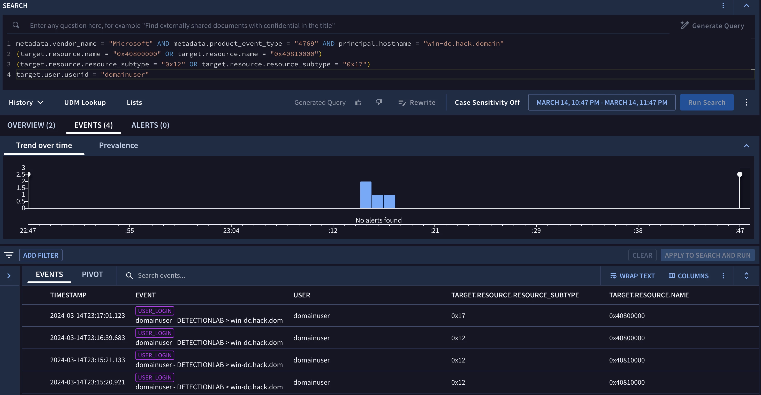The width and height of the screenshot is (761, 395).
Task: Toggle Case Sensitivity Off
Action: (487, 102)
